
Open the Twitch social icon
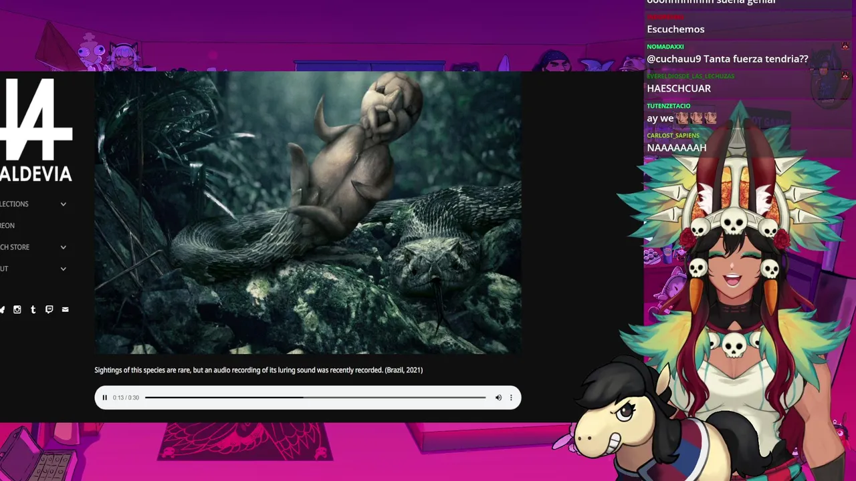[49, 309]
